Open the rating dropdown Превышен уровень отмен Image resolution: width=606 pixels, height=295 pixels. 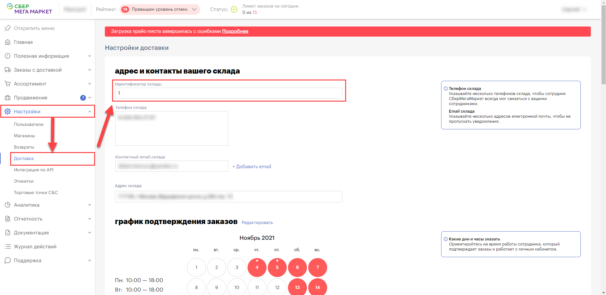(x=160, y=9)
